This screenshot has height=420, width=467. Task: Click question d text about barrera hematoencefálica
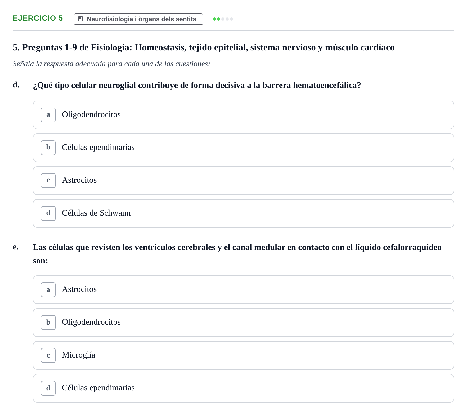point(197,85)
